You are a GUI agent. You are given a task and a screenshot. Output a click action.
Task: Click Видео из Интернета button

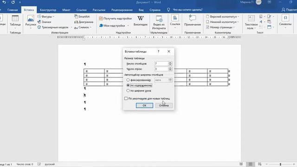[x=159, y=22]
